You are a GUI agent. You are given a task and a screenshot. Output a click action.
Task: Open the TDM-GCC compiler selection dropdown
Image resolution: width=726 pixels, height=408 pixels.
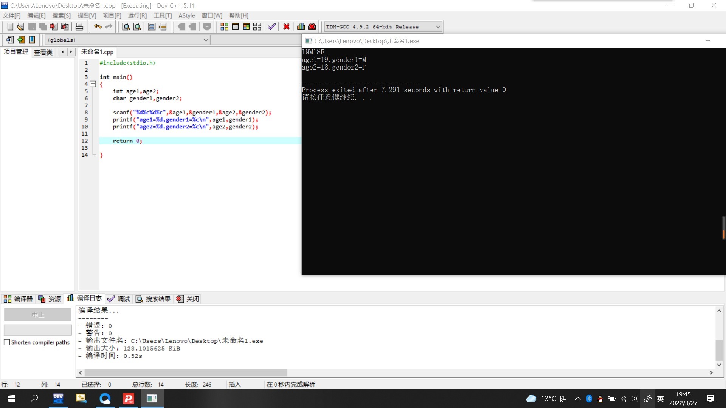point(438,27)
